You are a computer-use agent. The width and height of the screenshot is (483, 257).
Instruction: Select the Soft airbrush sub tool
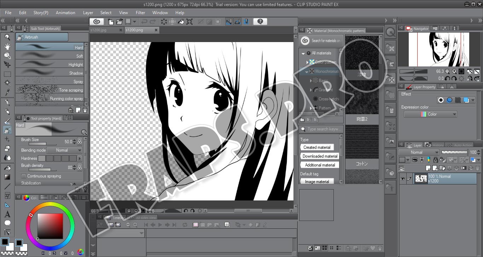(x=50, y=56)
